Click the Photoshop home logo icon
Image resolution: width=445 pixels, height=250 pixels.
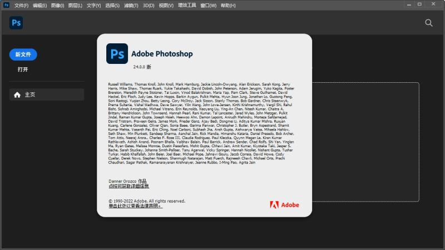coord(16,23)
